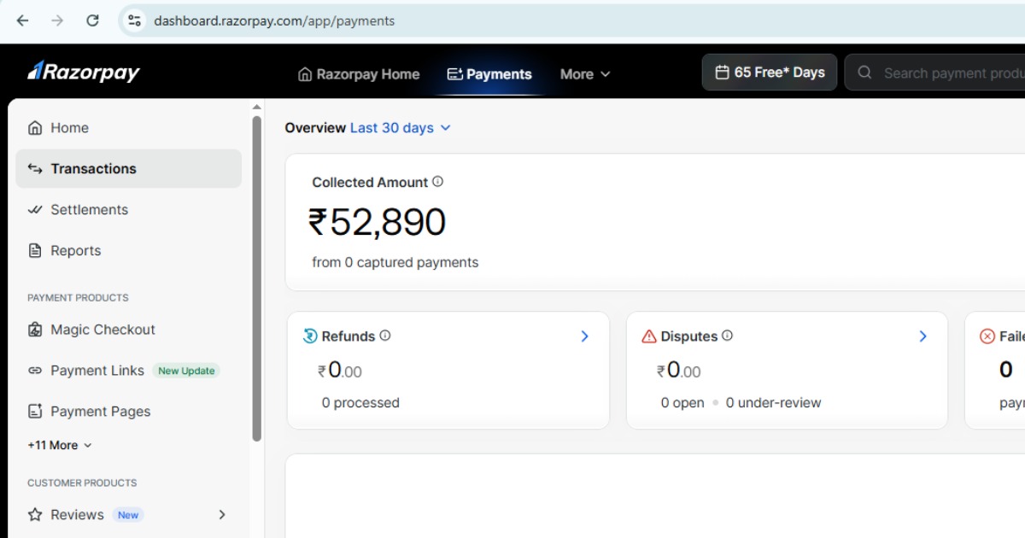Click the Disputes warning triangle icon
1025x538 pixels.
coord(649,336)
